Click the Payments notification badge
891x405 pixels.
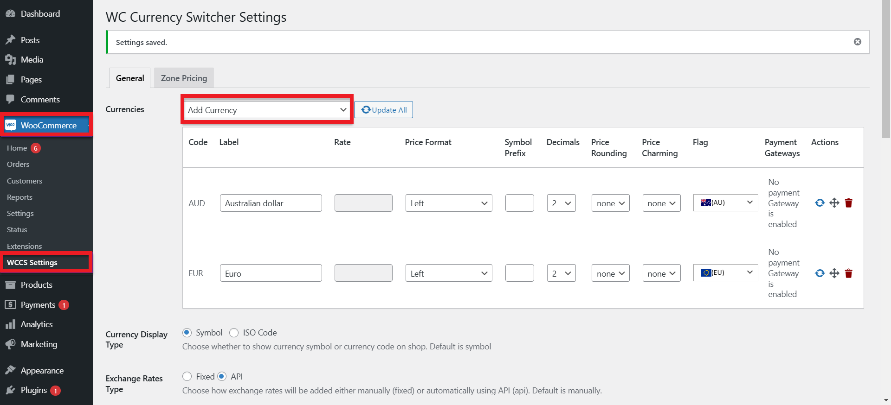64,305
